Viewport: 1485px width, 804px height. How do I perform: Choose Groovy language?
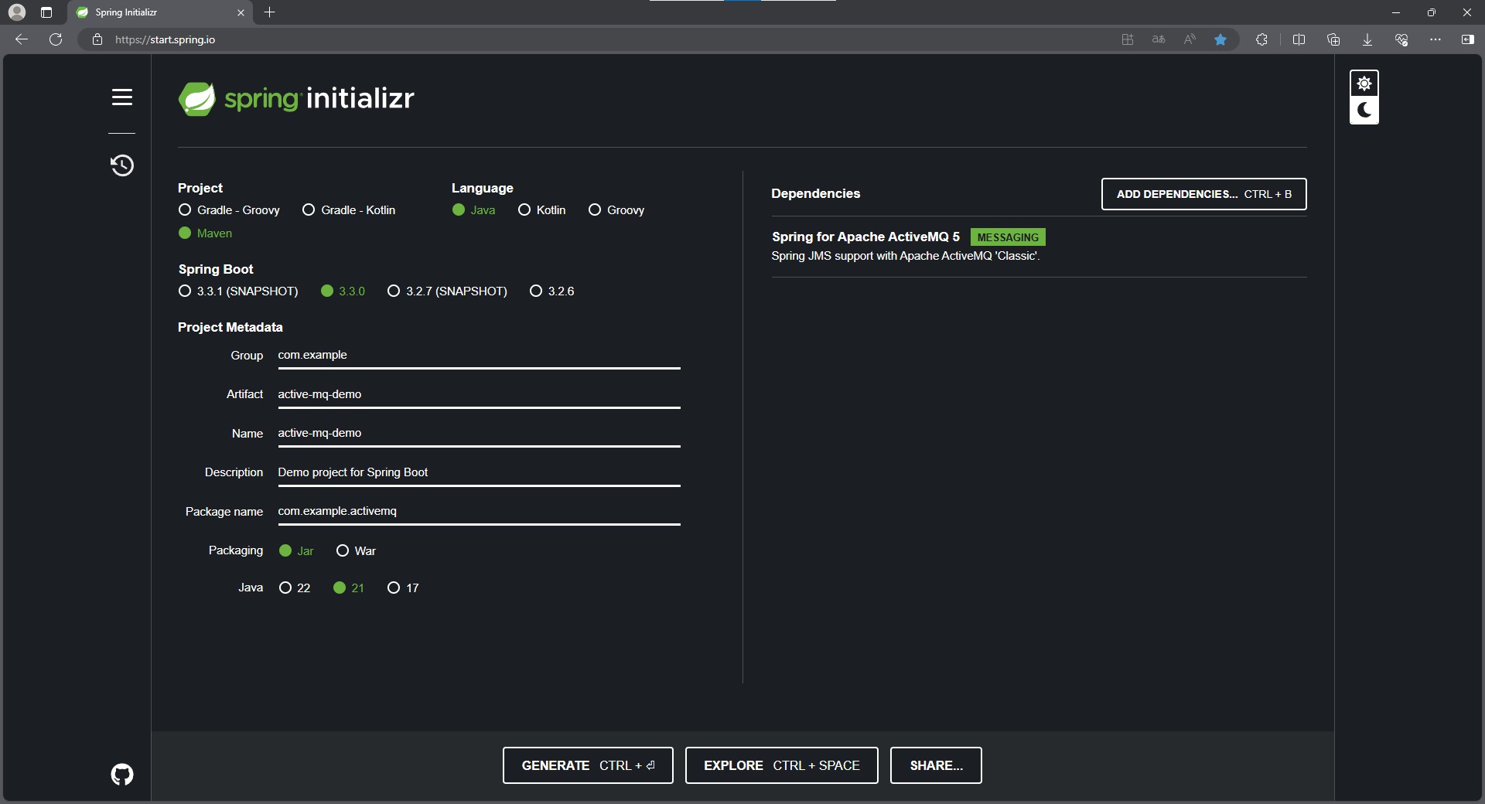pyautogui.click(x=616, y=210)
